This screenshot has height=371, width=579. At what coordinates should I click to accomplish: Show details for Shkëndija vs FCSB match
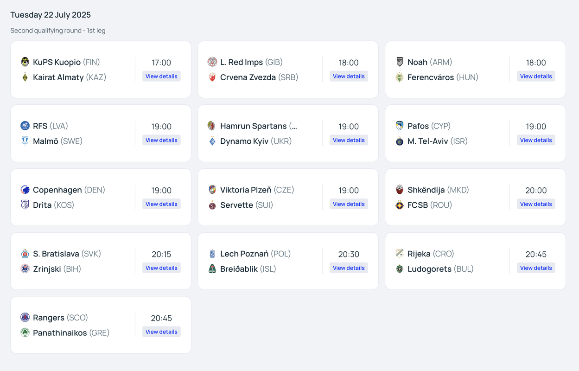tap(536, 204)
